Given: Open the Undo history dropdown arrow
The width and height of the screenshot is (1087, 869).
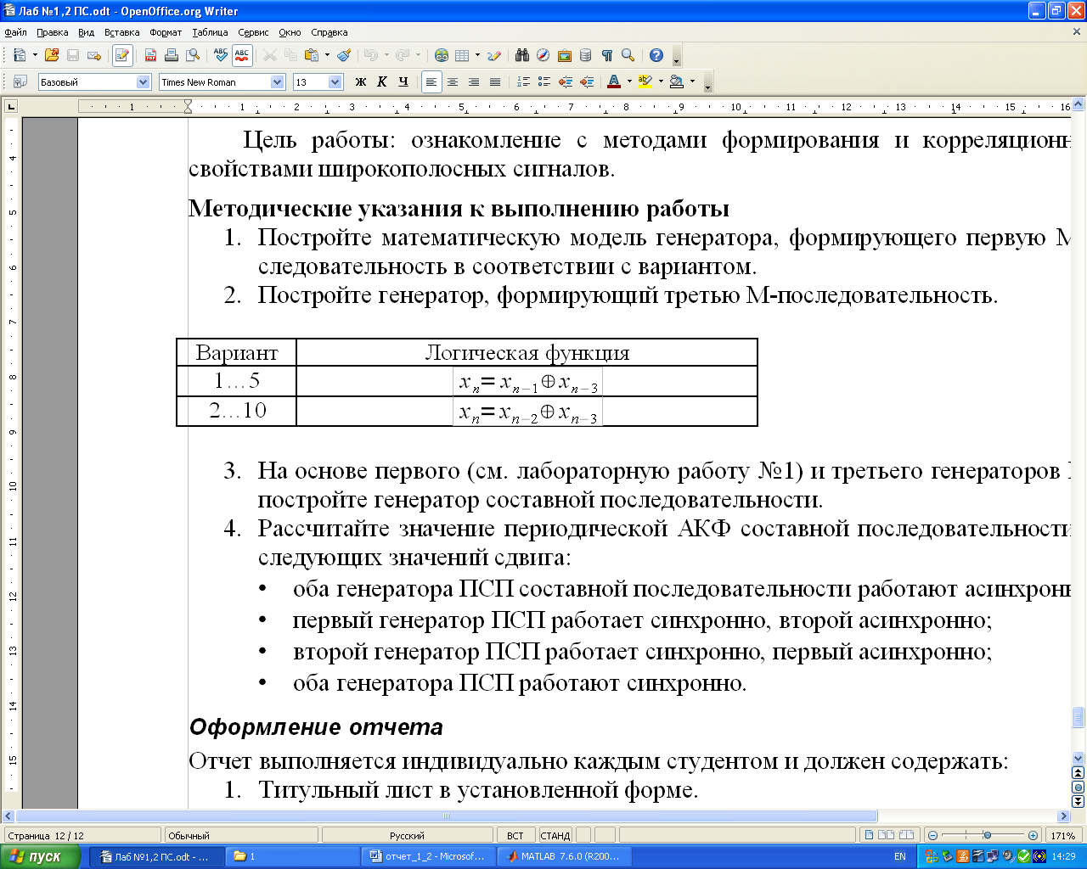Looking at the screenshot, I should (386, 55).
